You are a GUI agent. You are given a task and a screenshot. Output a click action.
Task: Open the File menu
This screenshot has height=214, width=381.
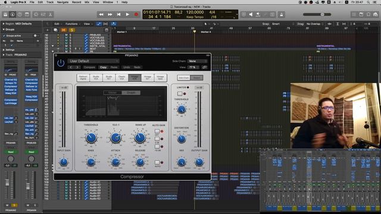pyautogui.click(x=32, y=2)
